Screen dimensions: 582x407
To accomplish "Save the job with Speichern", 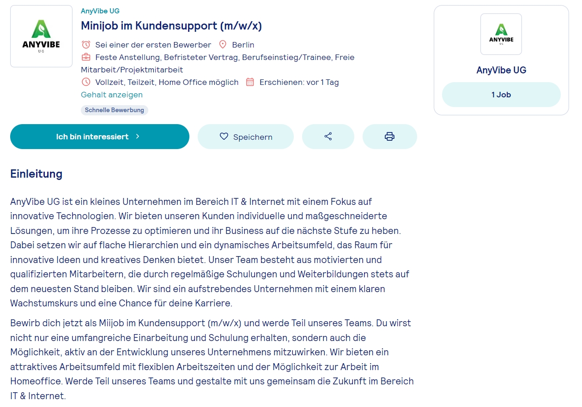I will pos(246,137).
